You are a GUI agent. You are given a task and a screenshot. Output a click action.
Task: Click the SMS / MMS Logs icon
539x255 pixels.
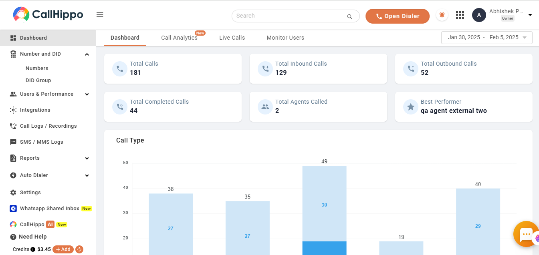click(x=13, y=142)
